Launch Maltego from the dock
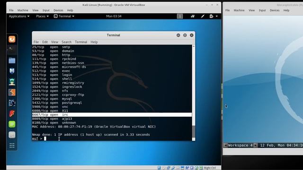The width and height of the screenshot is (303, 170). 12,103
